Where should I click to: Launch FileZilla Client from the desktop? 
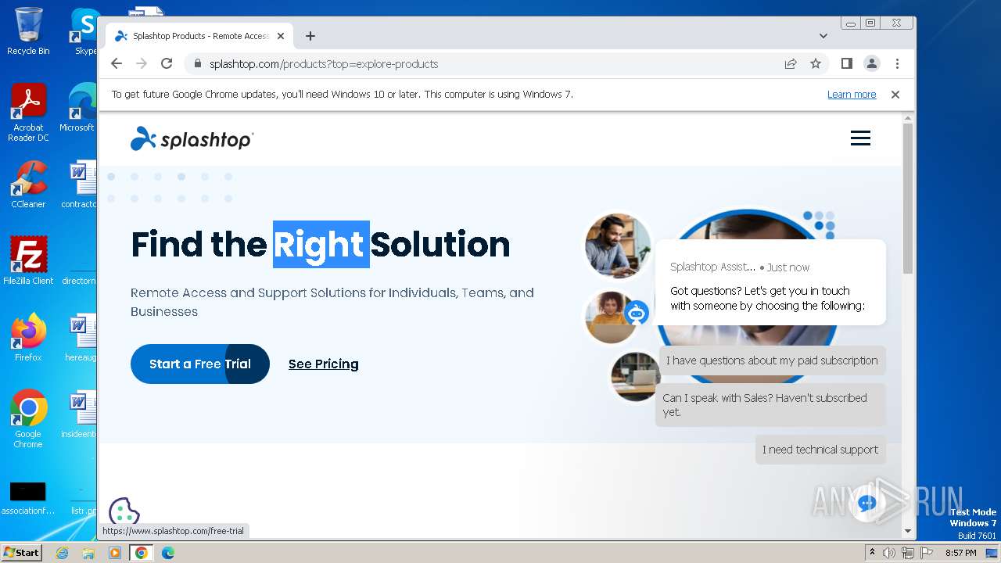pos(28,260)
